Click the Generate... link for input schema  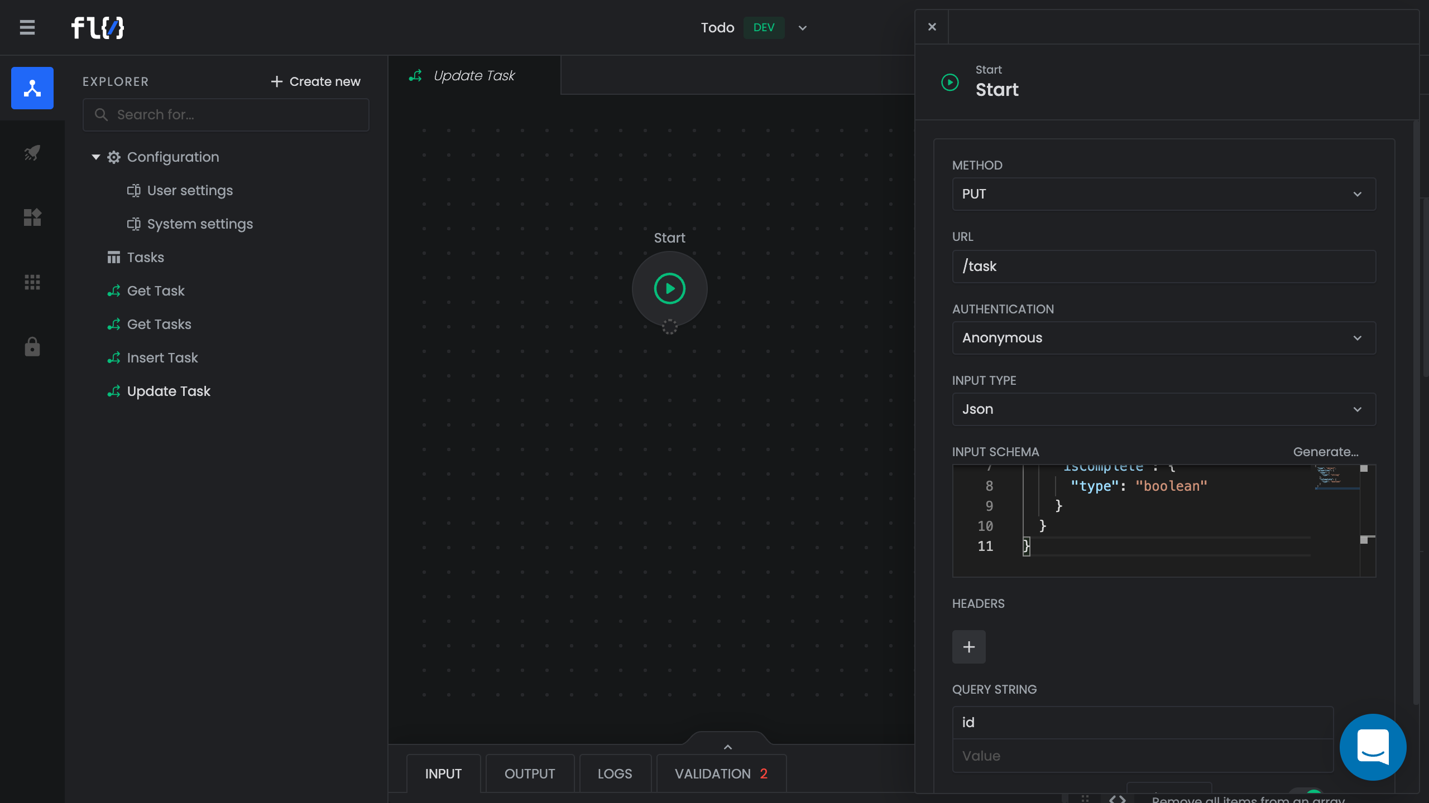(x=1326, y=452)
